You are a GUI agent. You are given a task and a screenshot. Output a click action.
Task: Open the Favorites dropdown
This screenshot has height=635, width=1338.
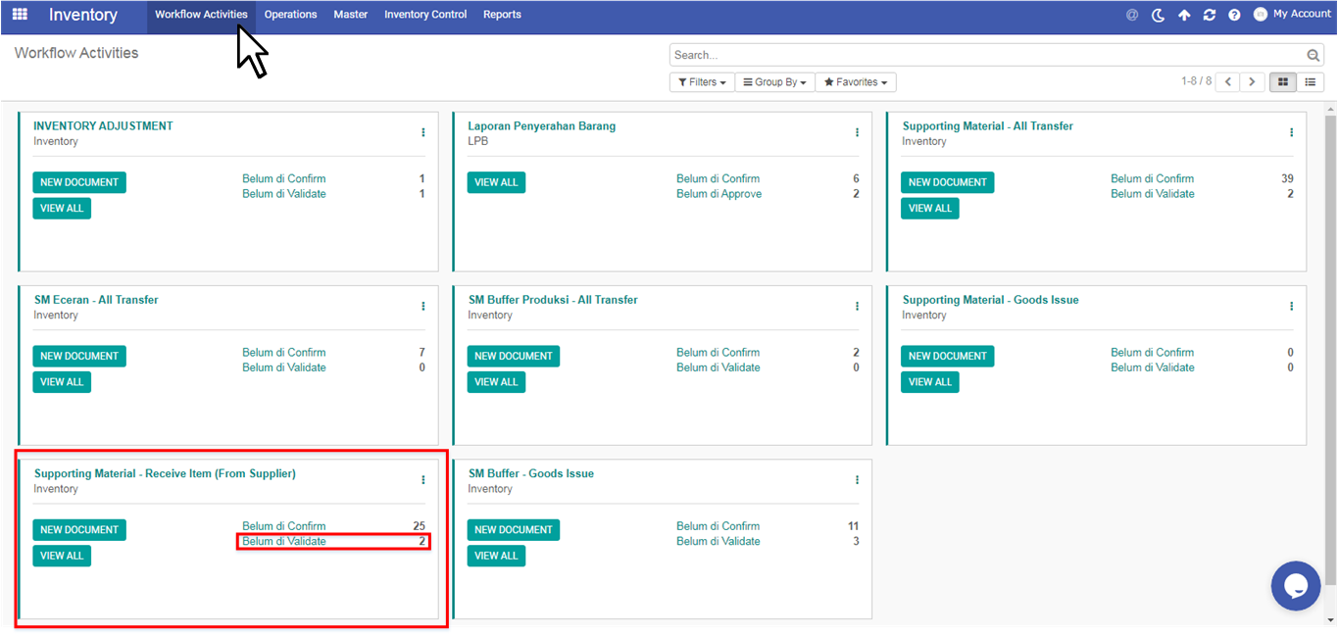[x=855, y=82]
